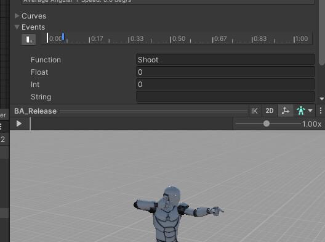Click the inspector scroll down arrow
Viewport: 325px width, 242px height.
[322, 99]
